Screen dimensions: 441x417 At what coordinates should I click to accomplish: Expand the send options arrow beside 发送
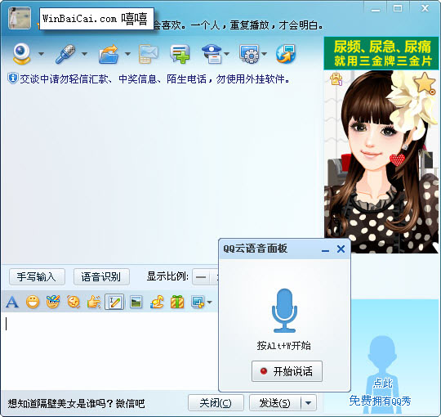[308, 403]
